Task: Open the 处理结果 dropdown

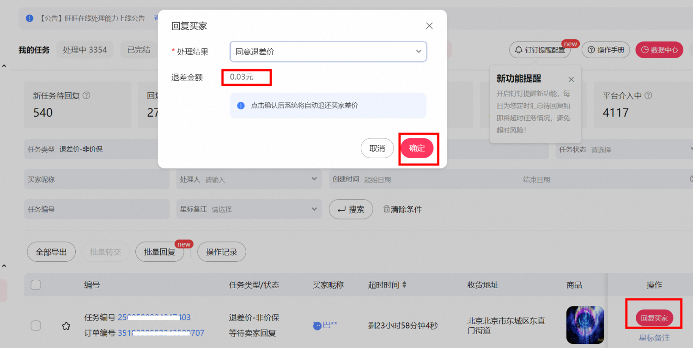Action: [328, 52]
